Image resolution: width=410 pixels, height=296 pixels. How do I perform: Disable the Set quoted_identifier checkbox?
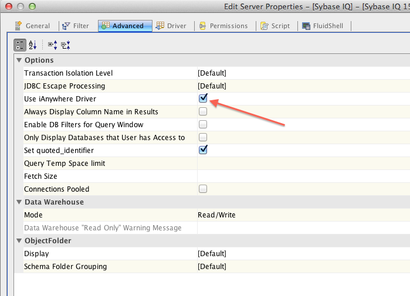click(203, 150)
